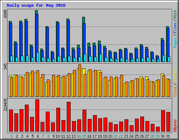179x140 pixels.
Task: Click day 1 on the x-axis
Action: coord(12,136)
